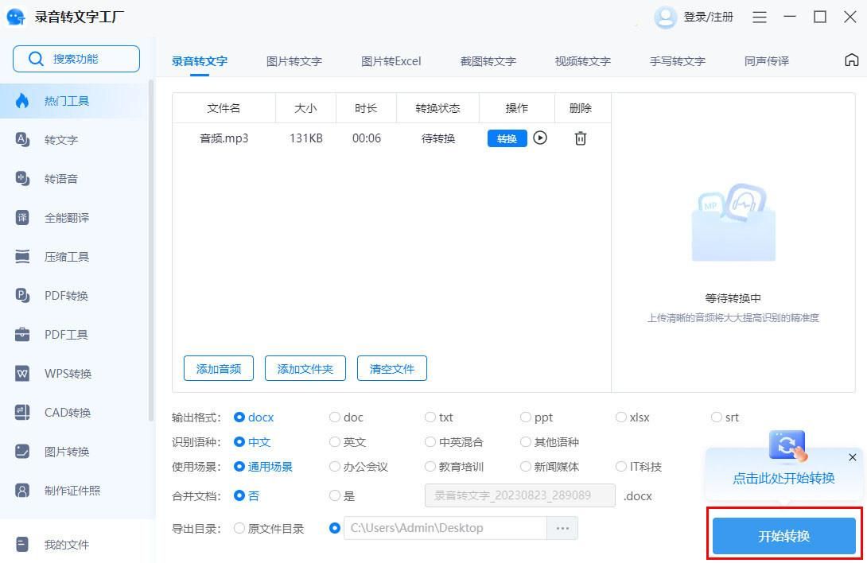Click the PDF工具 briefcase icon
867x563 pixels.
click(22, 335)
